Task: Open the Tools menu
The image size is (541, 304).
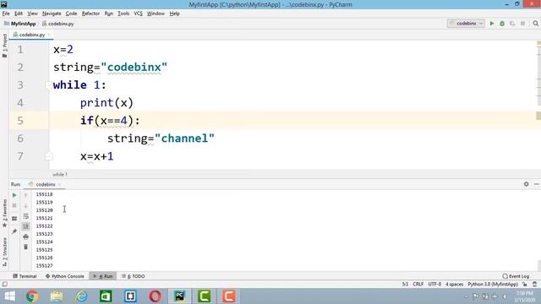Action: click(123, 14)
